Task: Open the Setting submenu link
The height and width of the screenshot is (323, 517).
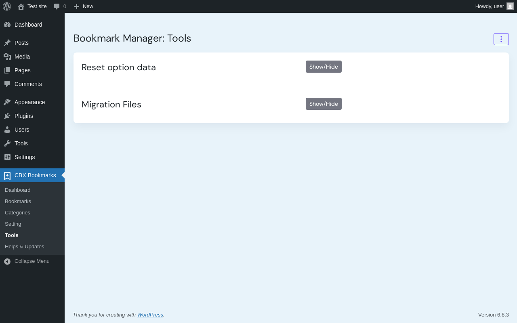Action: [13, 224]
